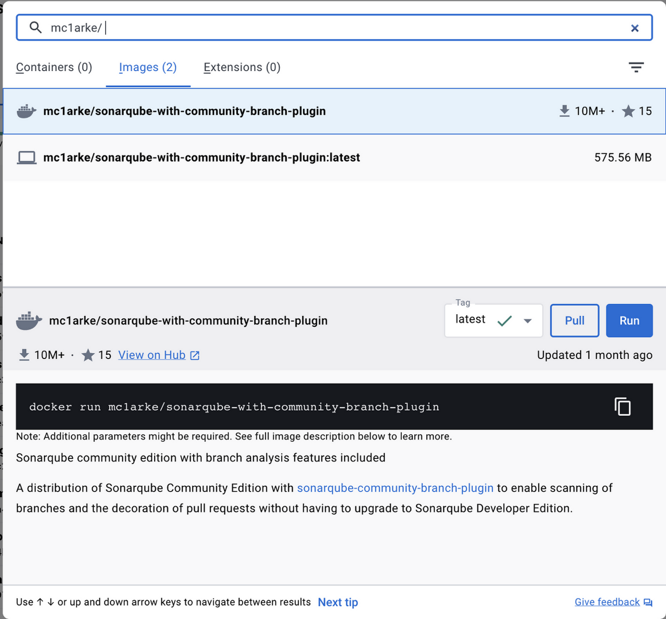Screen dimensions: 666x619
Task: Click the 10M+ downloads count in first result
Action: pos(590,111)
